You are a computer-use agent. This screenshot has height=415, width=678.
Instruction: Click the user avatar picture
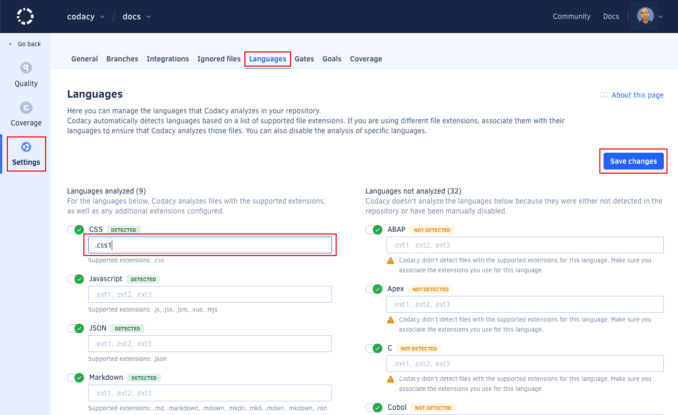click(644, 15)
